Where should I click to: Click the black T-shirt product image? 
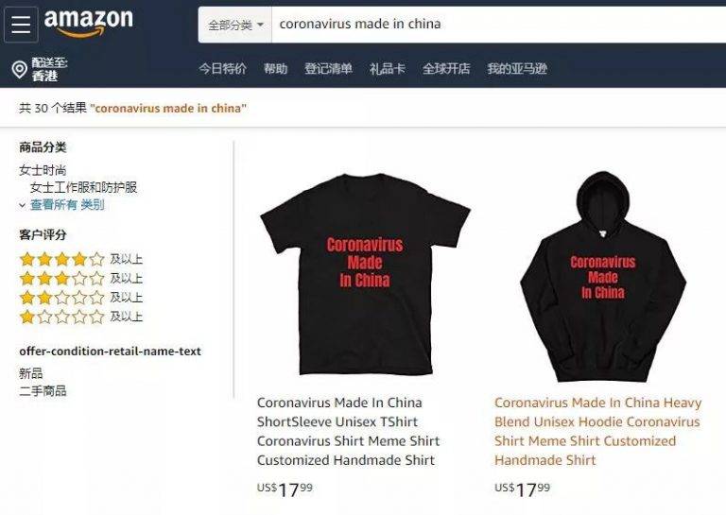(365, 274)
